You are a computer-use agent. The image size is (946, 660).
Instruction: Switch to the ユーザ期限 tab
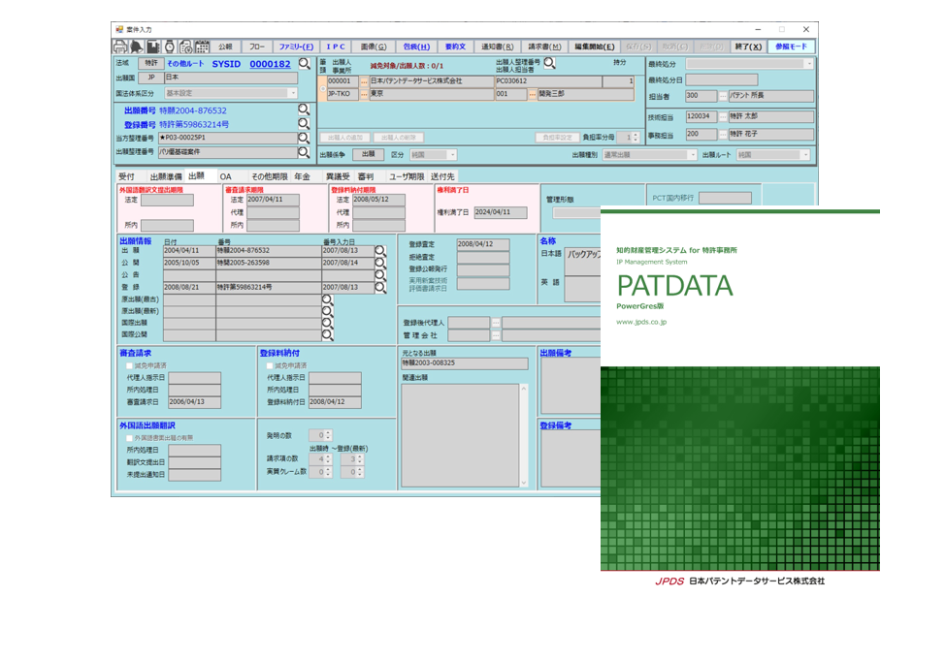pyautogui.click(x=407, y=176)
